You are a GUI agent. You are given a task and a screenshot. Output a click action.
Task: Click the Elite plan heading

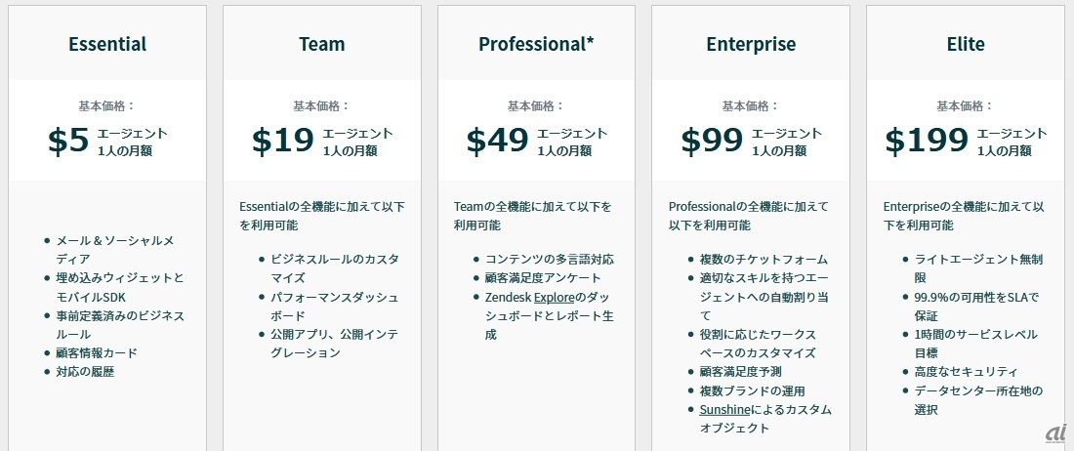click(x=966, y=44)
